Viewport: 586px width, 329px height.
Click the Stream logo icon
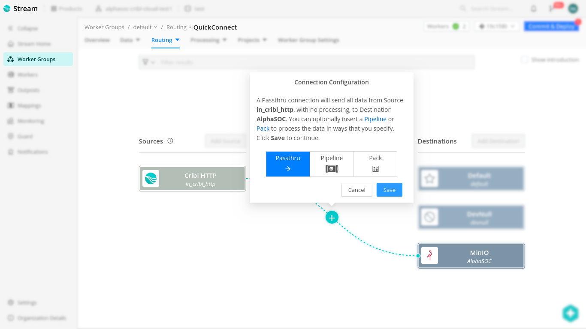click(x=6, y=8)
